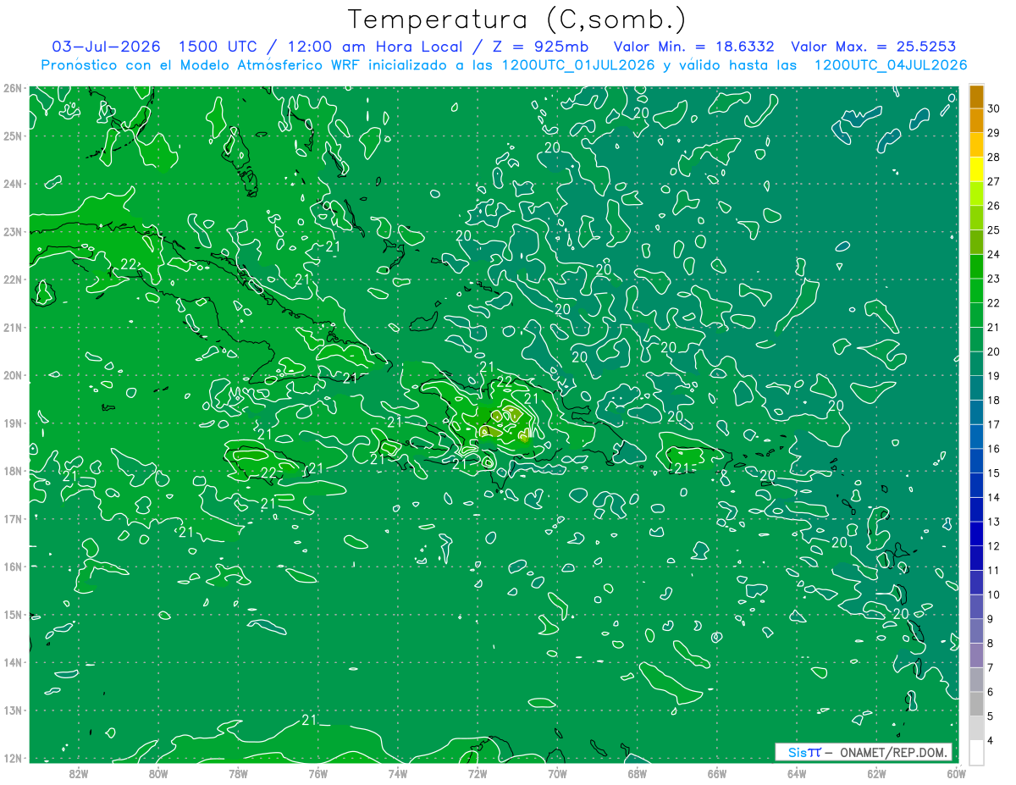The height and width of the screenshot is (785, 1016).
Task: Click latitude label '22N'
Action: (x=13, y=279)
